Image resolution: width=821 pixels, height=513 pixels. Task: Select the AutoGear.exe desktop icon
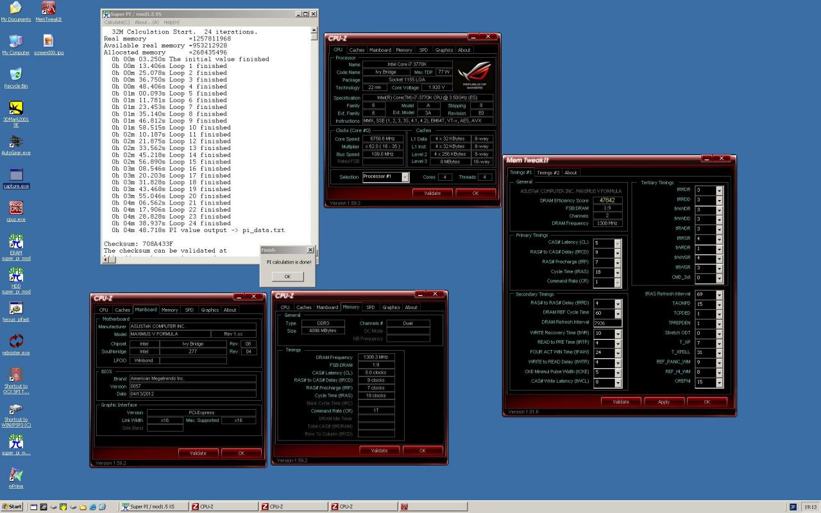click(15, 144)
